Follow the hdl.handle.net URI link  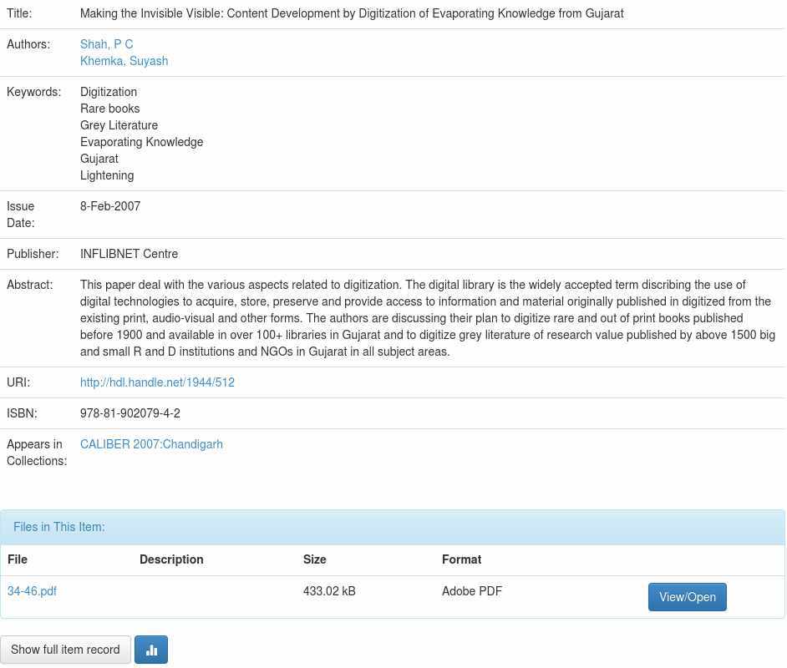(157, 382)
